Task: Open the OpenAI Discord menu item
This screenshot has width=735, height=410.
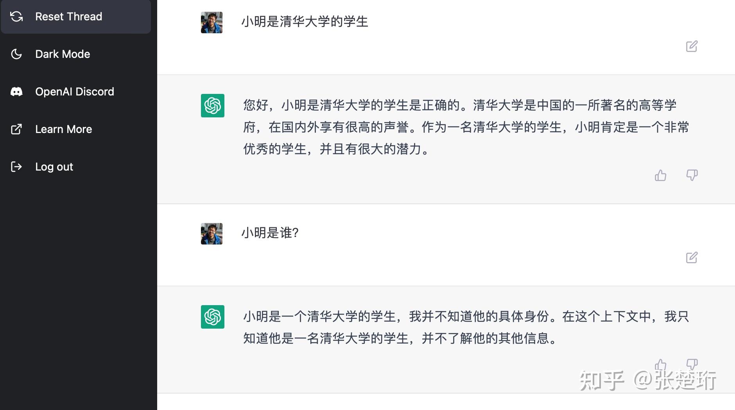Action: [74, 92]
